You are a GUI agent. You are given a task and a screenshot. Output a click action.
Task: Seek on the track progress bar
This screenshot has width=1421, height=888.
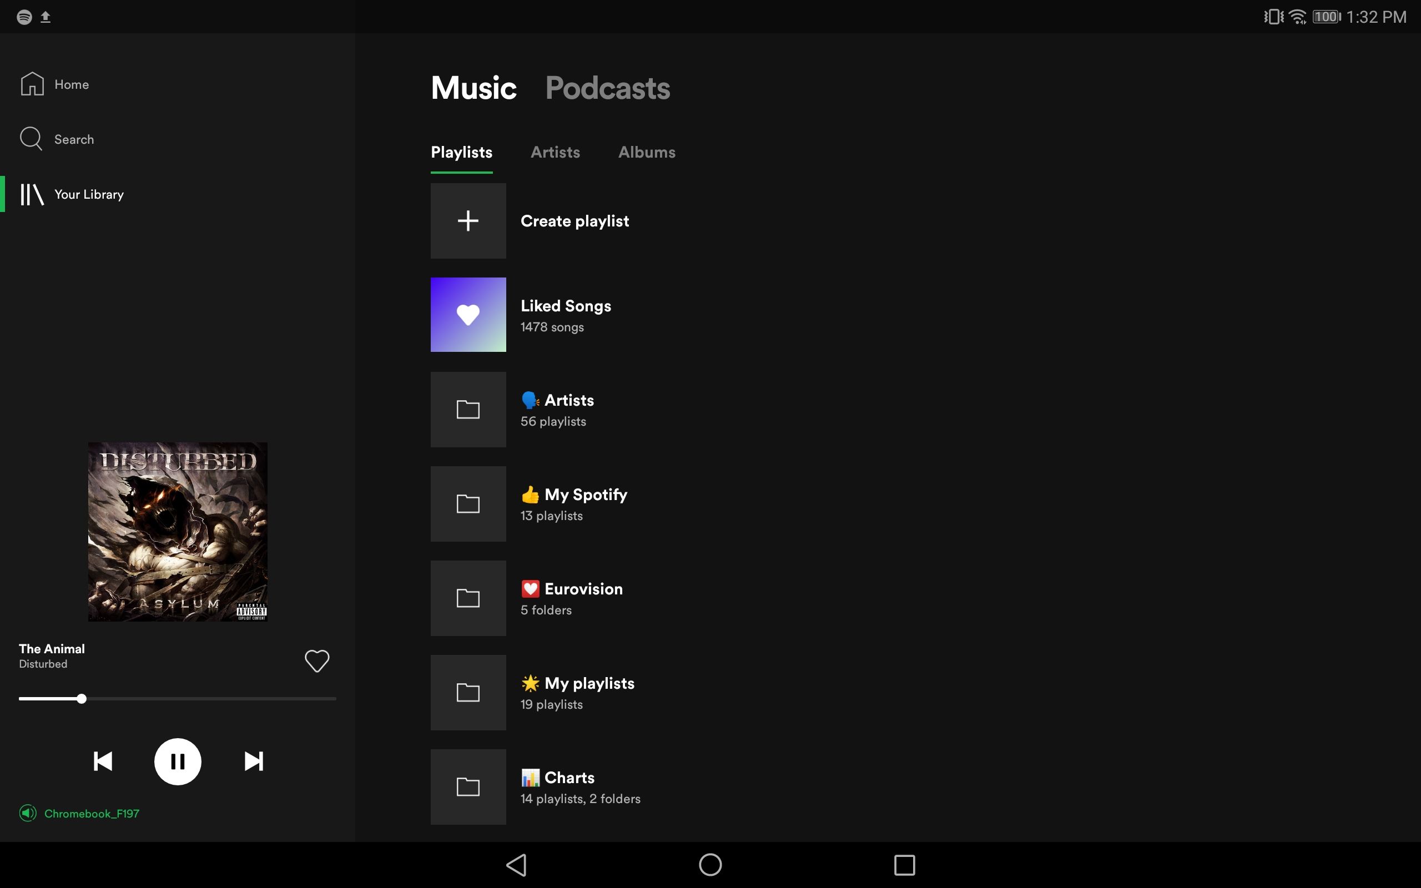[x=177, y=698]
